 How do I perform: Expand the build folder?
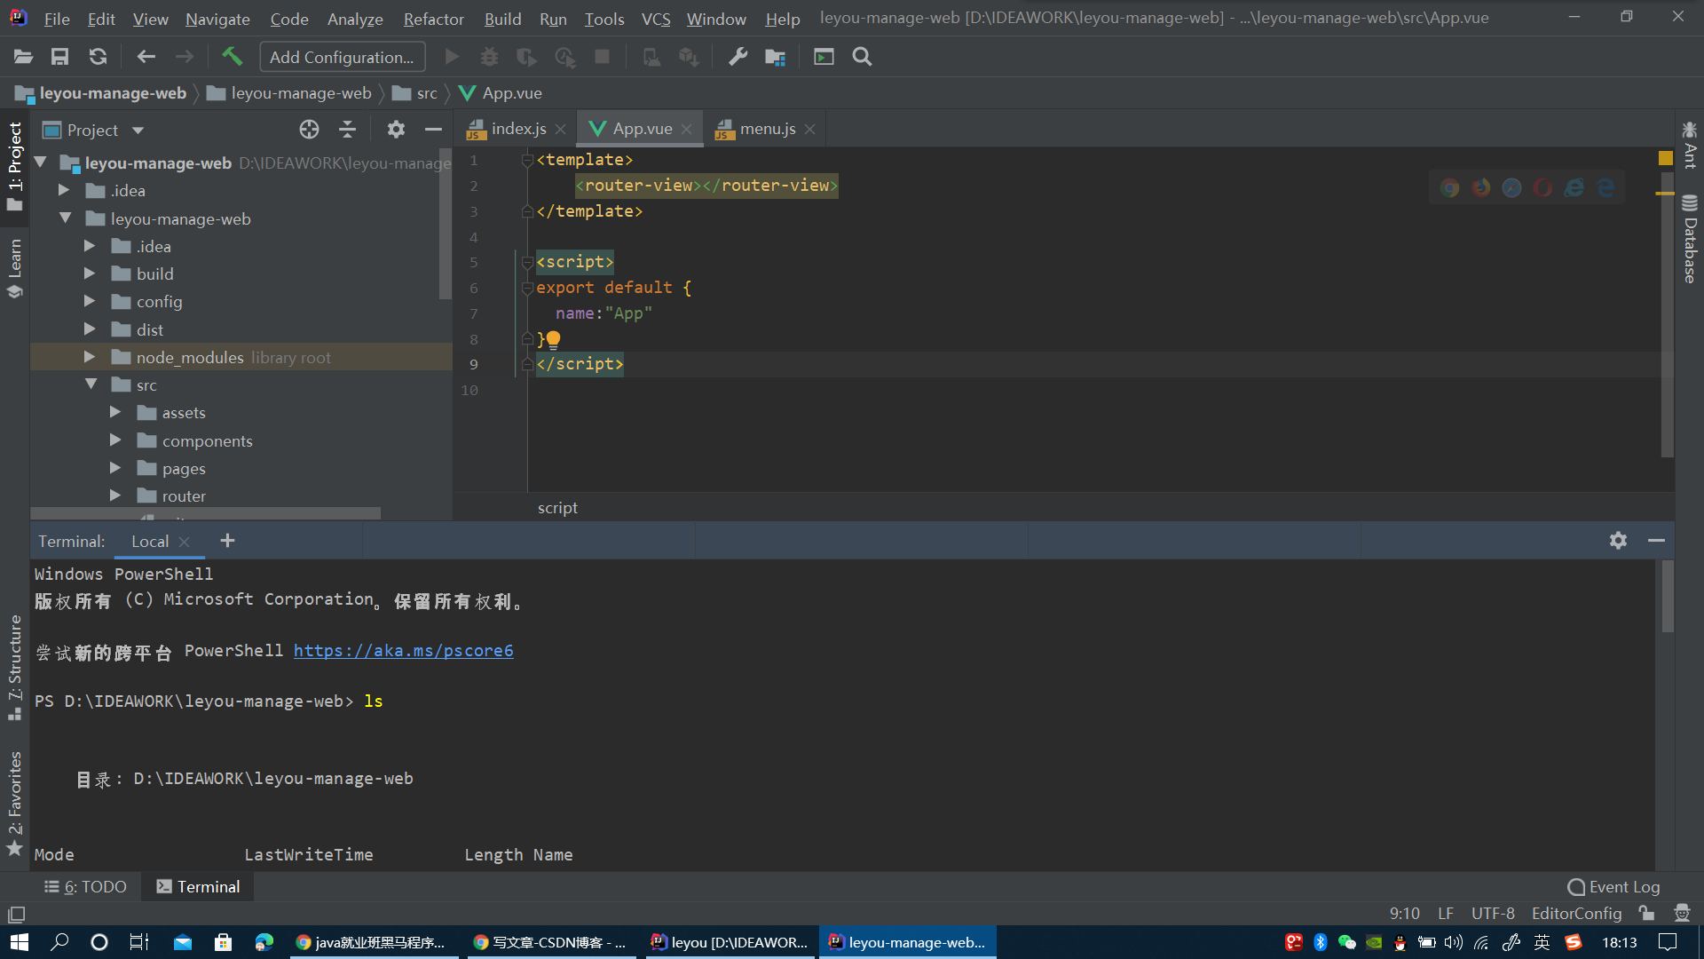coord(90,273)
